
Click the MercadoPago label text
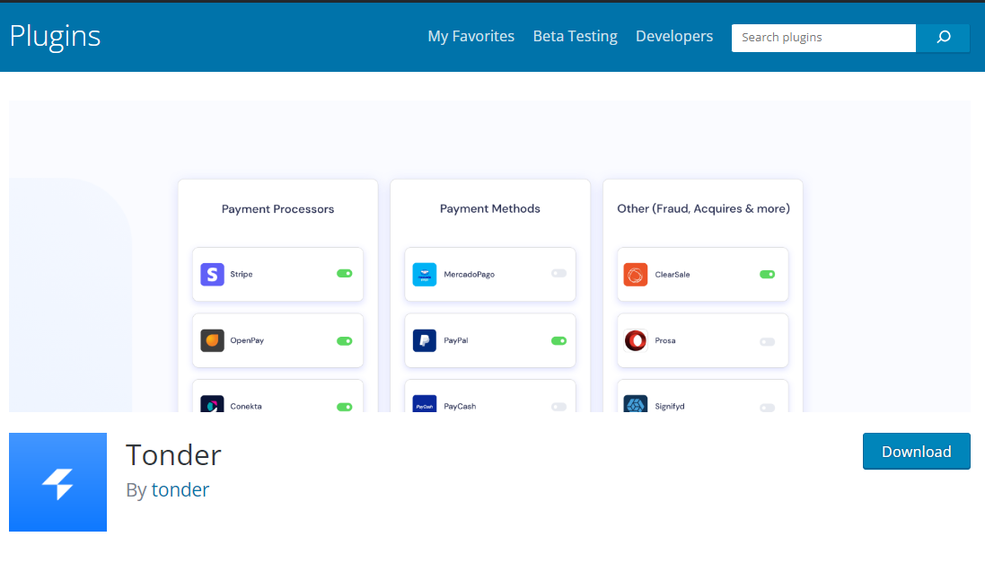pos(470,275)
